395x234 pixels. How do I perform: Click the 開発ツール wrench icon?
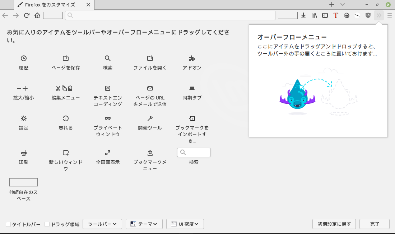click(150, 118)
